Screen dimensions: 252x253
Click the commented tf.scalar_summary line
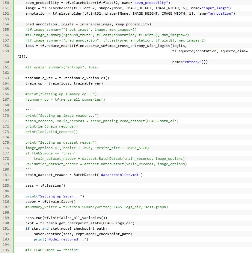(x=62, y=67)
